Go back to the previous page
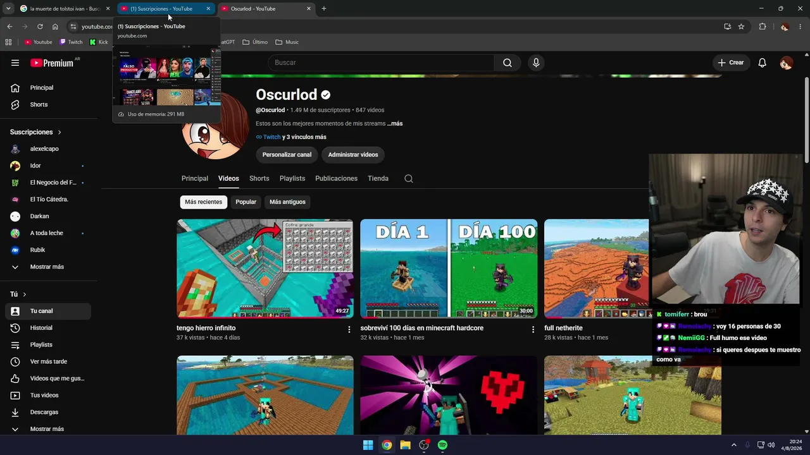This screenshot has width=810, height=455. tap(9, 27)
